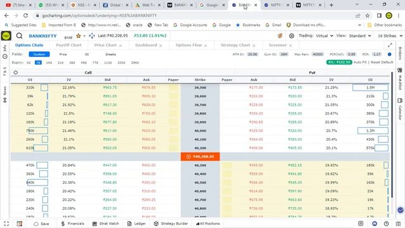Open the T & S side panel
The height and width of the screenshot is (228, 405).
pos(4,72)
